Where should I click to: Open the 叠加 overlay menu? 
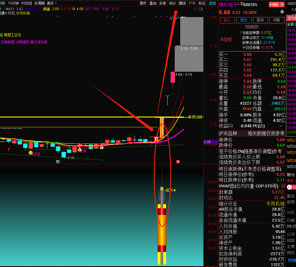(x=153, y=3)
